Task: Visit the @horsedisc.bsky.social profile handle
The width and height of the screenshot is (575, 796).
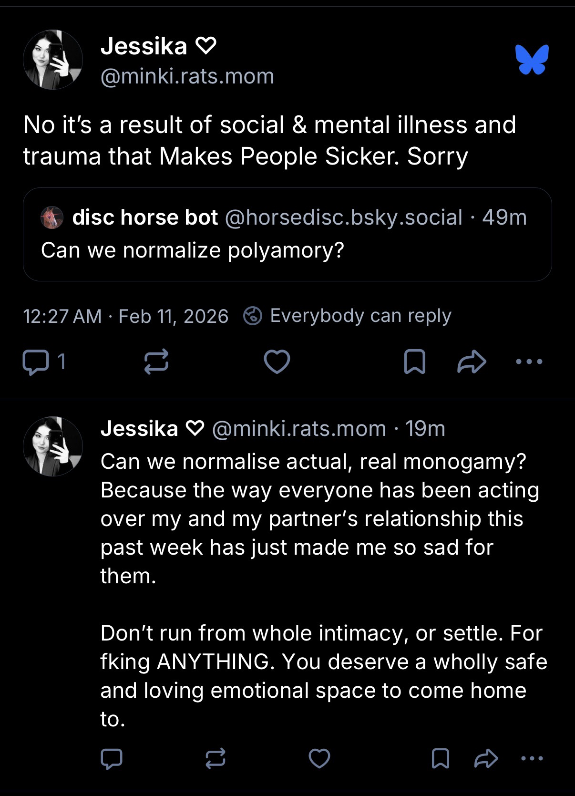Action: coord(343,217)
